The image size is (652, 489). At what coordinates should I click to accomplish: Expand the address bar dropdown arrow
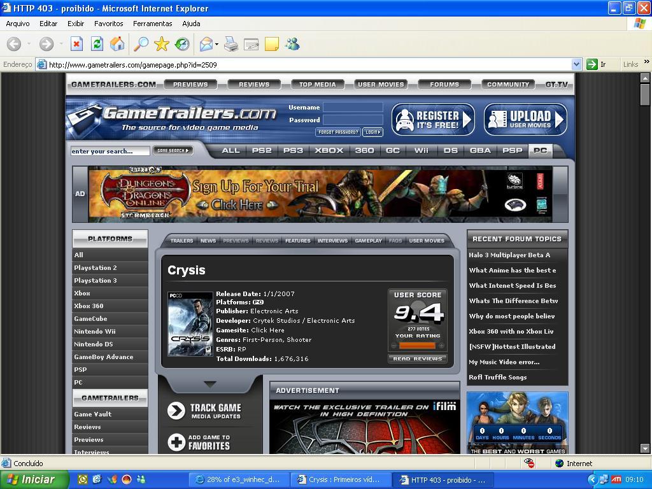point(576,64)
